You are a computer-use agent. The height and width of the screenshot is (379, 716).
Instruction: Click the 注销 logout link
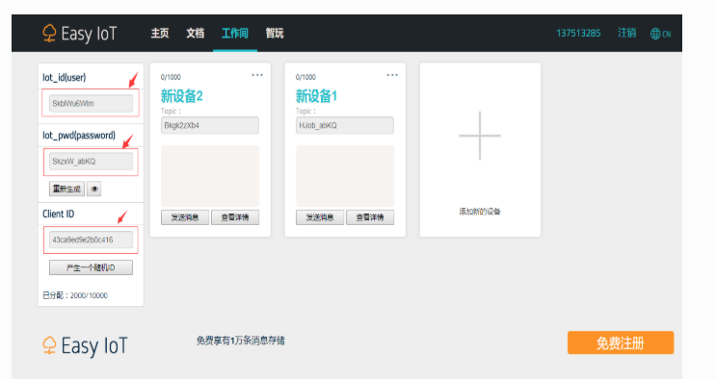pos(627,33)
